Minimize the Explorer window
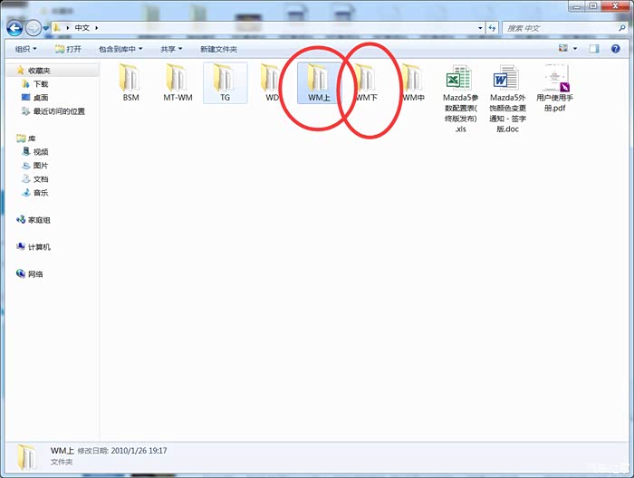Image resolution: width=634 pixels, height=478 pixels. coord(577,6)
